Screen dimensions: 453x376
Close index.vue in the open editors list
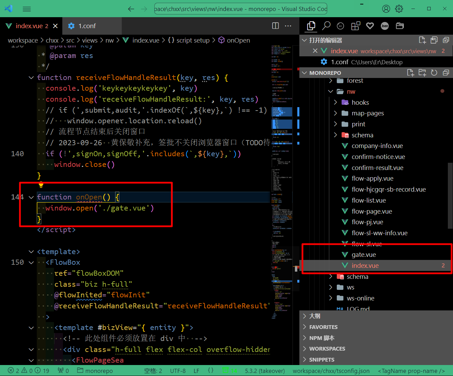tap(315, 51)
